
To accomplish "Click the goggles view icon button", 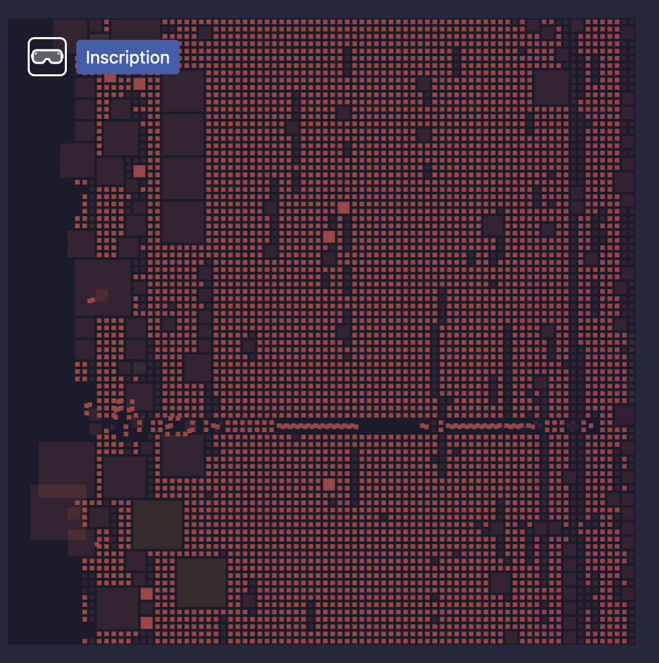I will coord(47,57).
